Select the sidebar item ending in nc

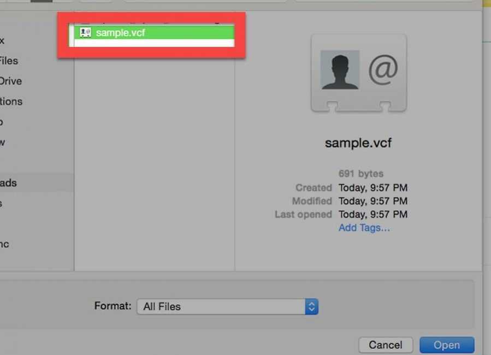(x=4, y=244)
